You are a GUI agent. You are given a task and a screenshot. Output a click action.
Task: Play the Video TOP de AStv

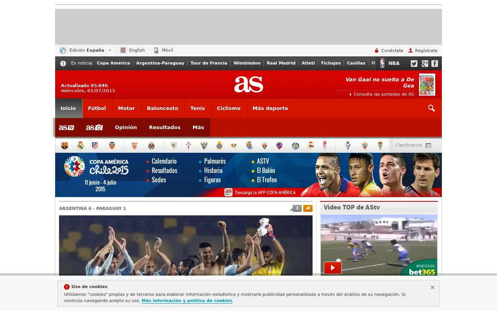coord(333,268)
